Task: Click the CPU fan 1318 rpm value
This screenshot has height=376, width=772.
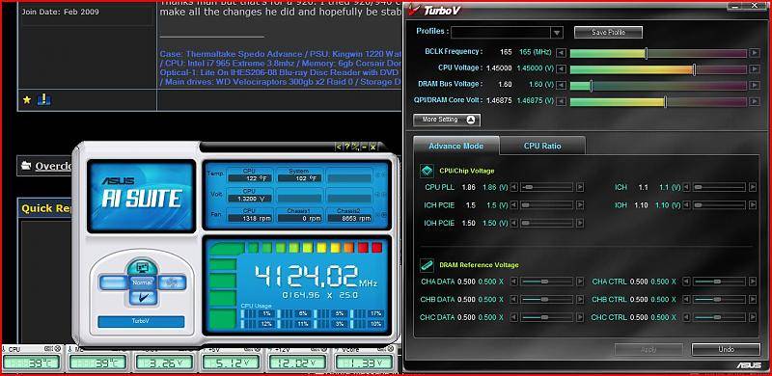Action: click(249, 218)
